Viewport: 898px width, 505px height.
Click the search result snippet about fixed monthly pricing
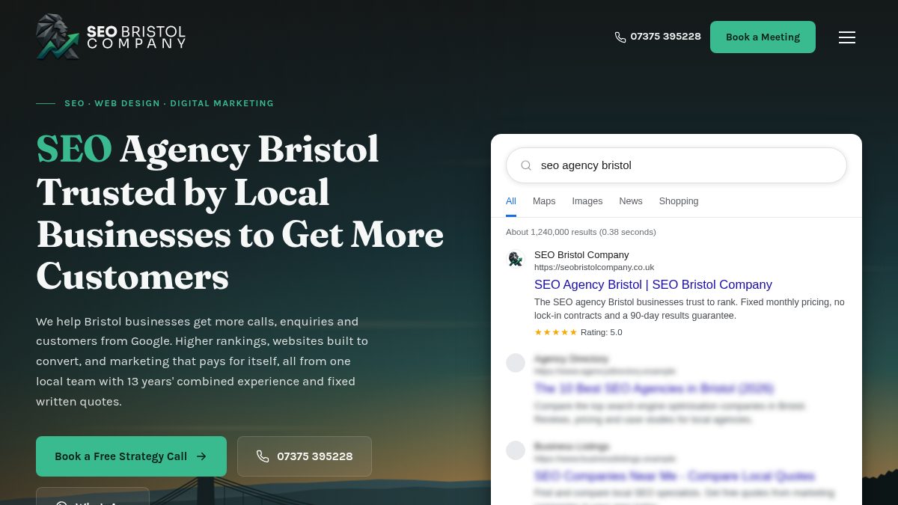point(689,309)
